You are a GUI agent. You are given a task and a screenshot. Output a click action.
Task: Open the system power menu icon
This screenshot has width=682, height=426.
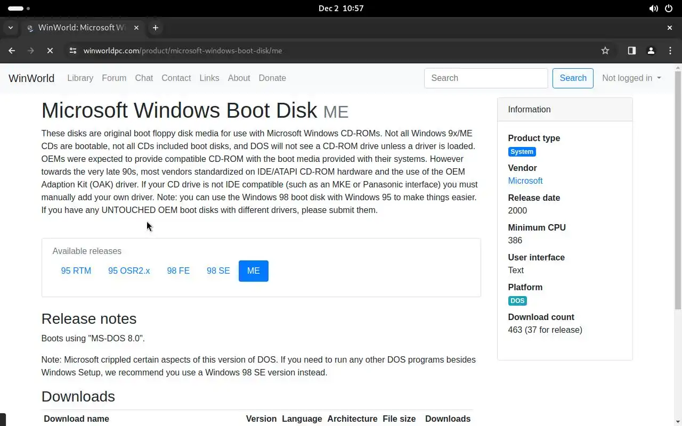(669, 9)
